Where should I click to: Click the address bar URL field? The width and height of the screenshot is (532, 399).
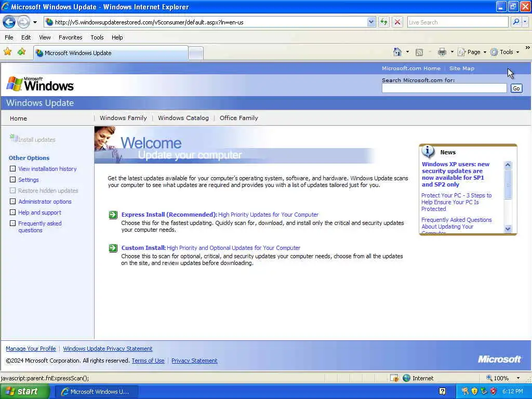coord(206,22)
